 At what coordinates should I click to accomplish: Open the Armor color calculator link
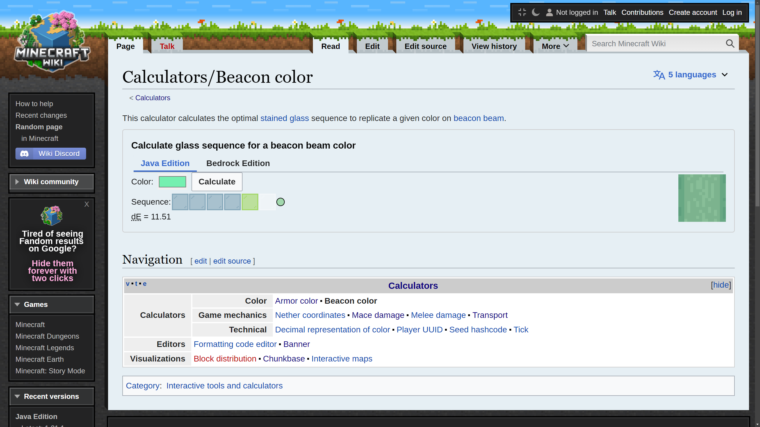pyautogui.click(x=296, y=301)
